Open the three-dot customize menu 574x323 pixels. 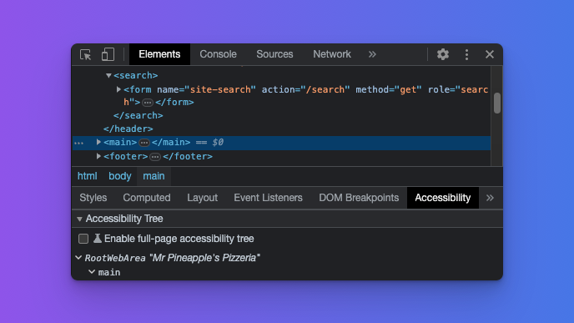[x=466, y=54]
